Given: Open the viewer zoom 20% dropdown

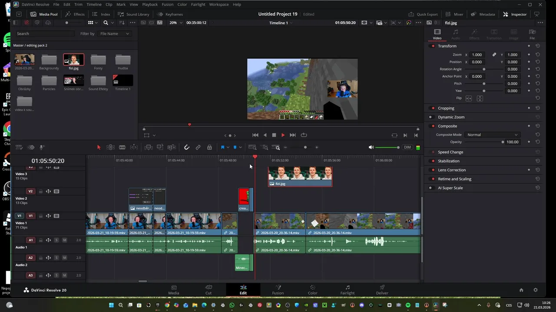Looking at the screenshot, I should [175, 23].
